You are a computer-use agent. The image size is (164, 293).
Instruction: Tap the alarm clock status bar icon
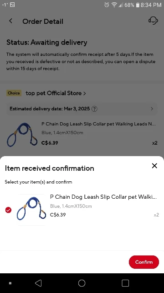107,5
